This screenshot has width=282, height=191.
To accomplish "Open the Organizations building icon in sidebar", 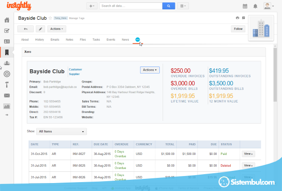I will (7, 52).
